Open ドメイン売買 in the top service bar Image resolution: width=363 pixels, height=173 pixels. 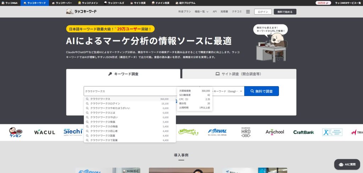pos(161,3)
